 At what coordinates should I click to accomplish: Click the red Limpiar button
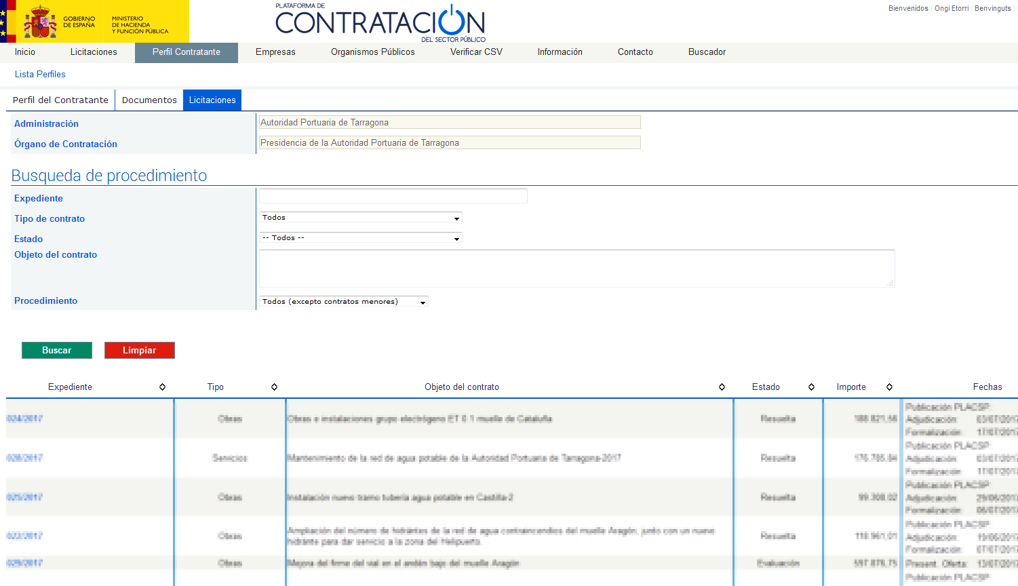(x=140, y=350)
